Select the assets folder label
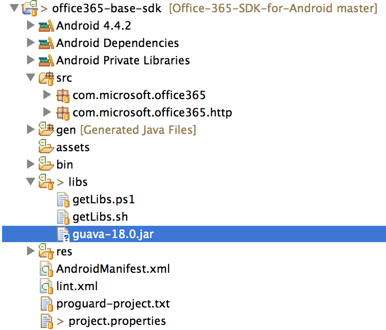 [73, 148]
